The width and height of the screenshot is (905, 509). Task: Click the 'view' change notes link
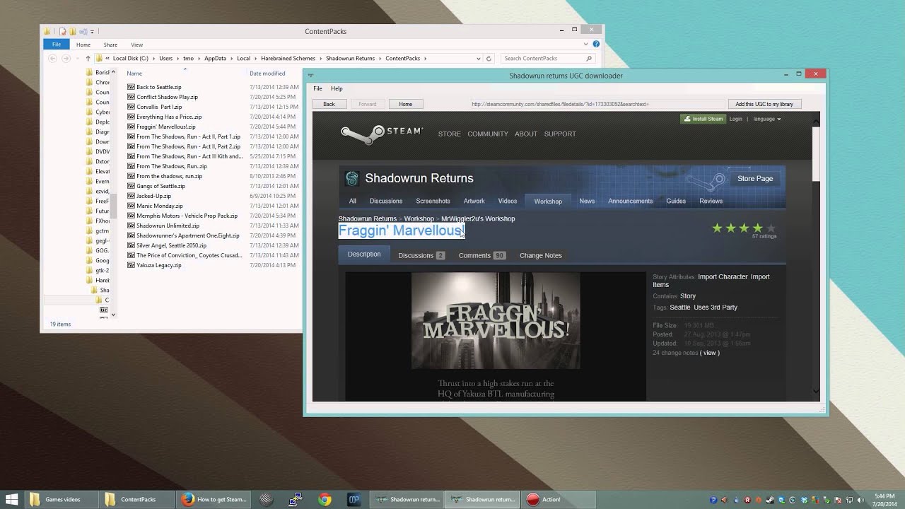click(710, 353)
